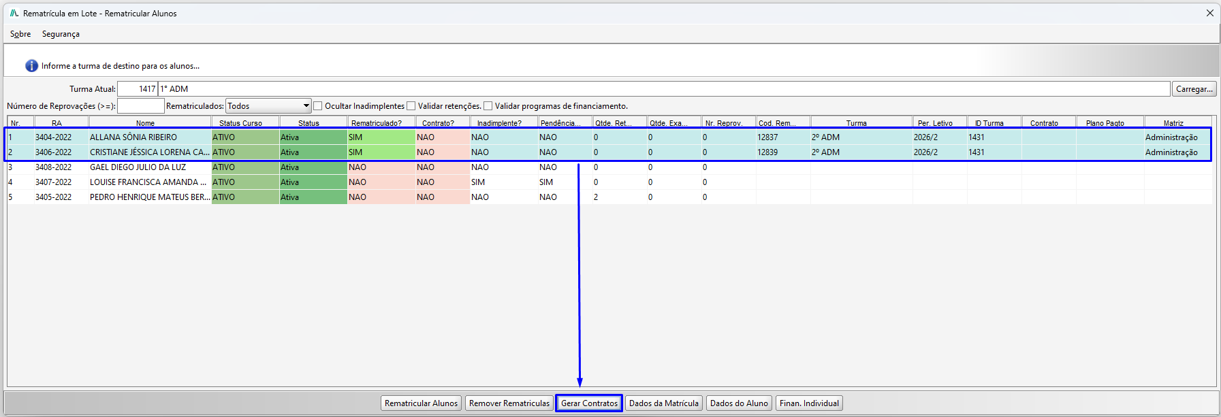Screen dimensions: 1221x417
Task: Click Remover Rematrículas button
Action: (509, 403)
